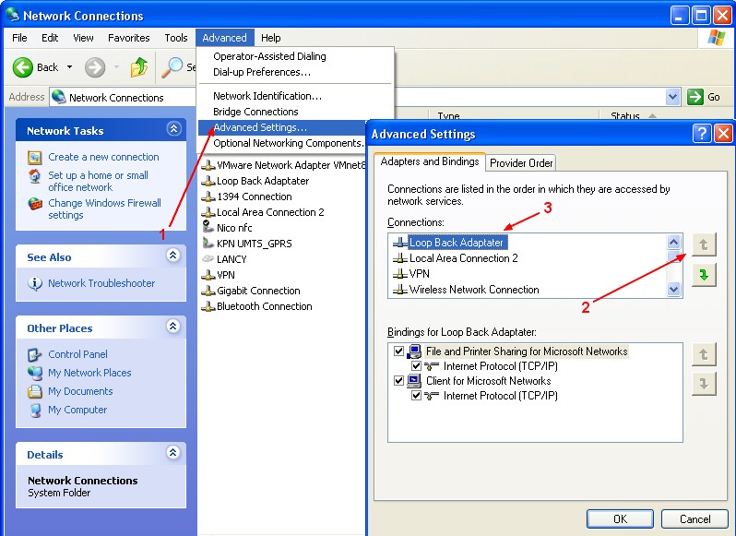The height and width of the screenshot is (536, 736).
Task: Click the green move-down arrow for connections
Action: tap(704, 275)
